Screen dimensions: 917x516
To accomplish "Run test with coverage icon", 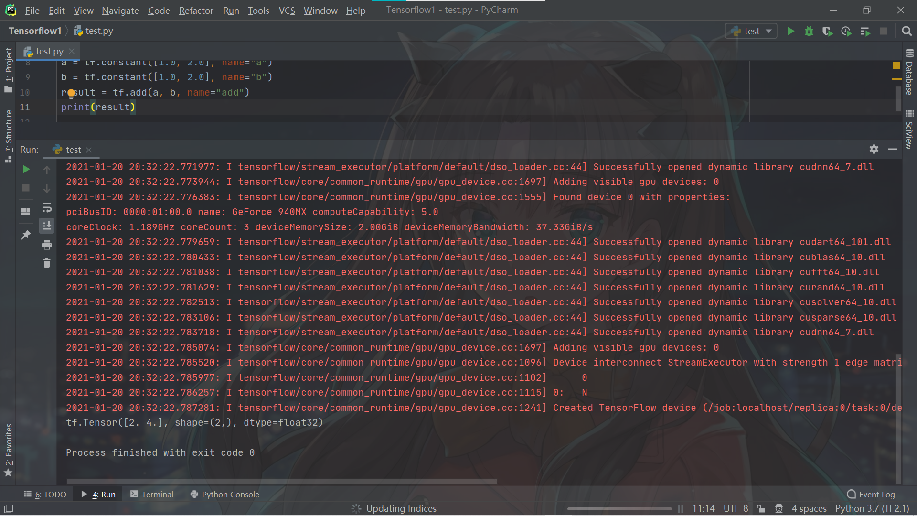I will click(827, 32).
